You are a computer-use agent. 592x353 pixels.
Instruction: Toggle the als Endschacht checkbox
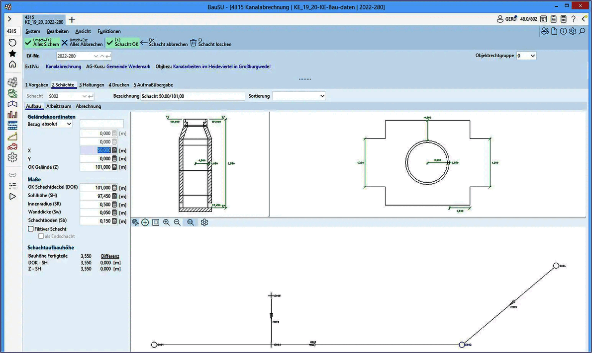point(41,236)
